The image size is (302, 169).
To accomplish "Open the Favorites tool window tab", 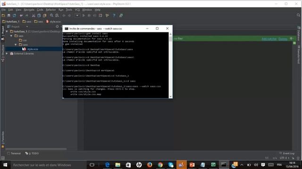I will pyautogui.click(x=3, y=140).
